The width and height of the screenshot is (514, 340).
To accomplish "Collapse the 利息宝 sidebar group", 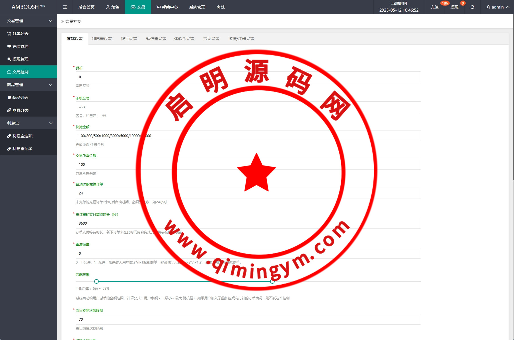I will coord(28,123).
